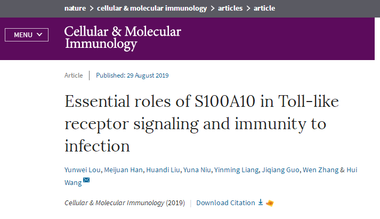380x219 pixels.
Task: Click the orange icon after the download arrow
Action: (x=270, y=203)
